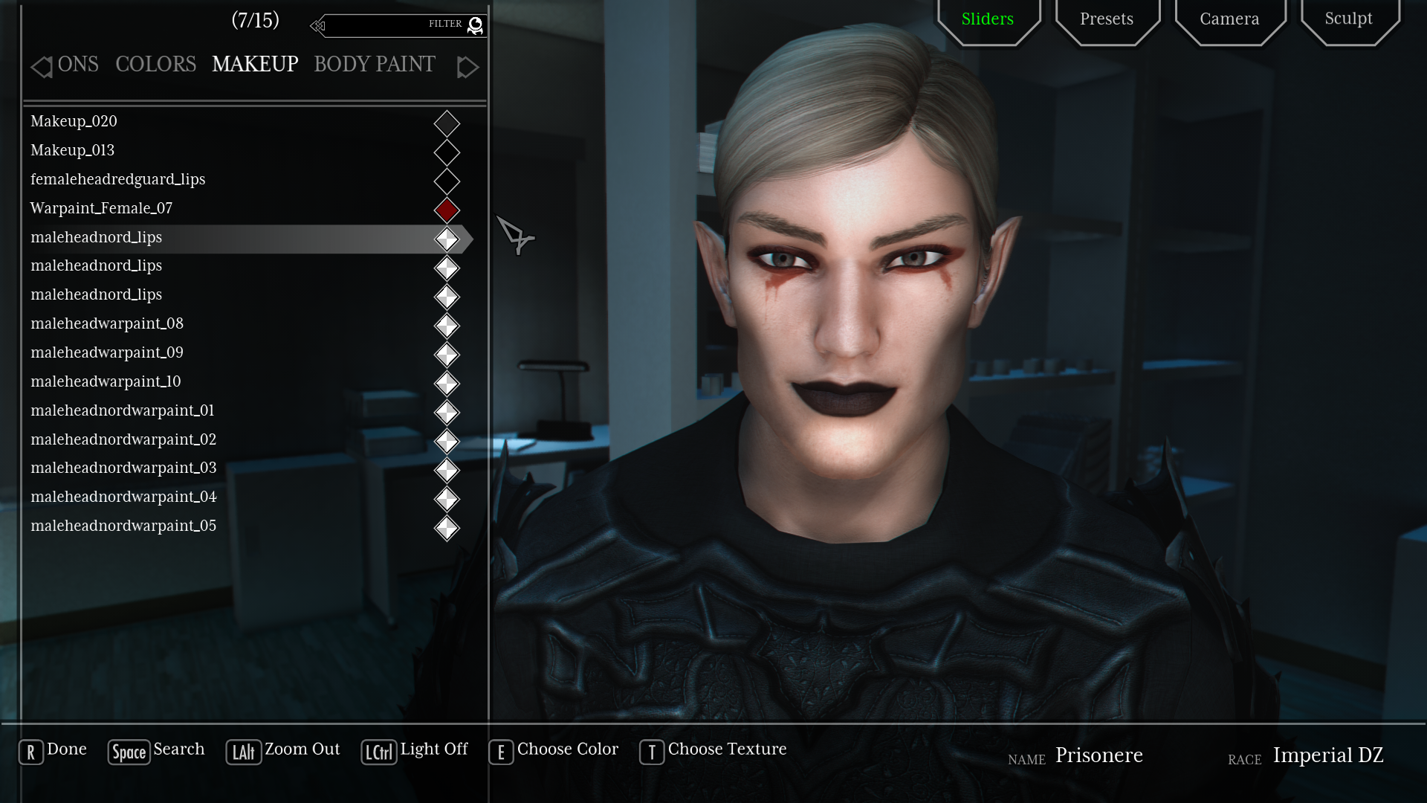This screenshot has height=803, width=1427.
Task: Click the empty diamond next to Makeup_013
Action: pyautogui.click(x=447, y=152)
